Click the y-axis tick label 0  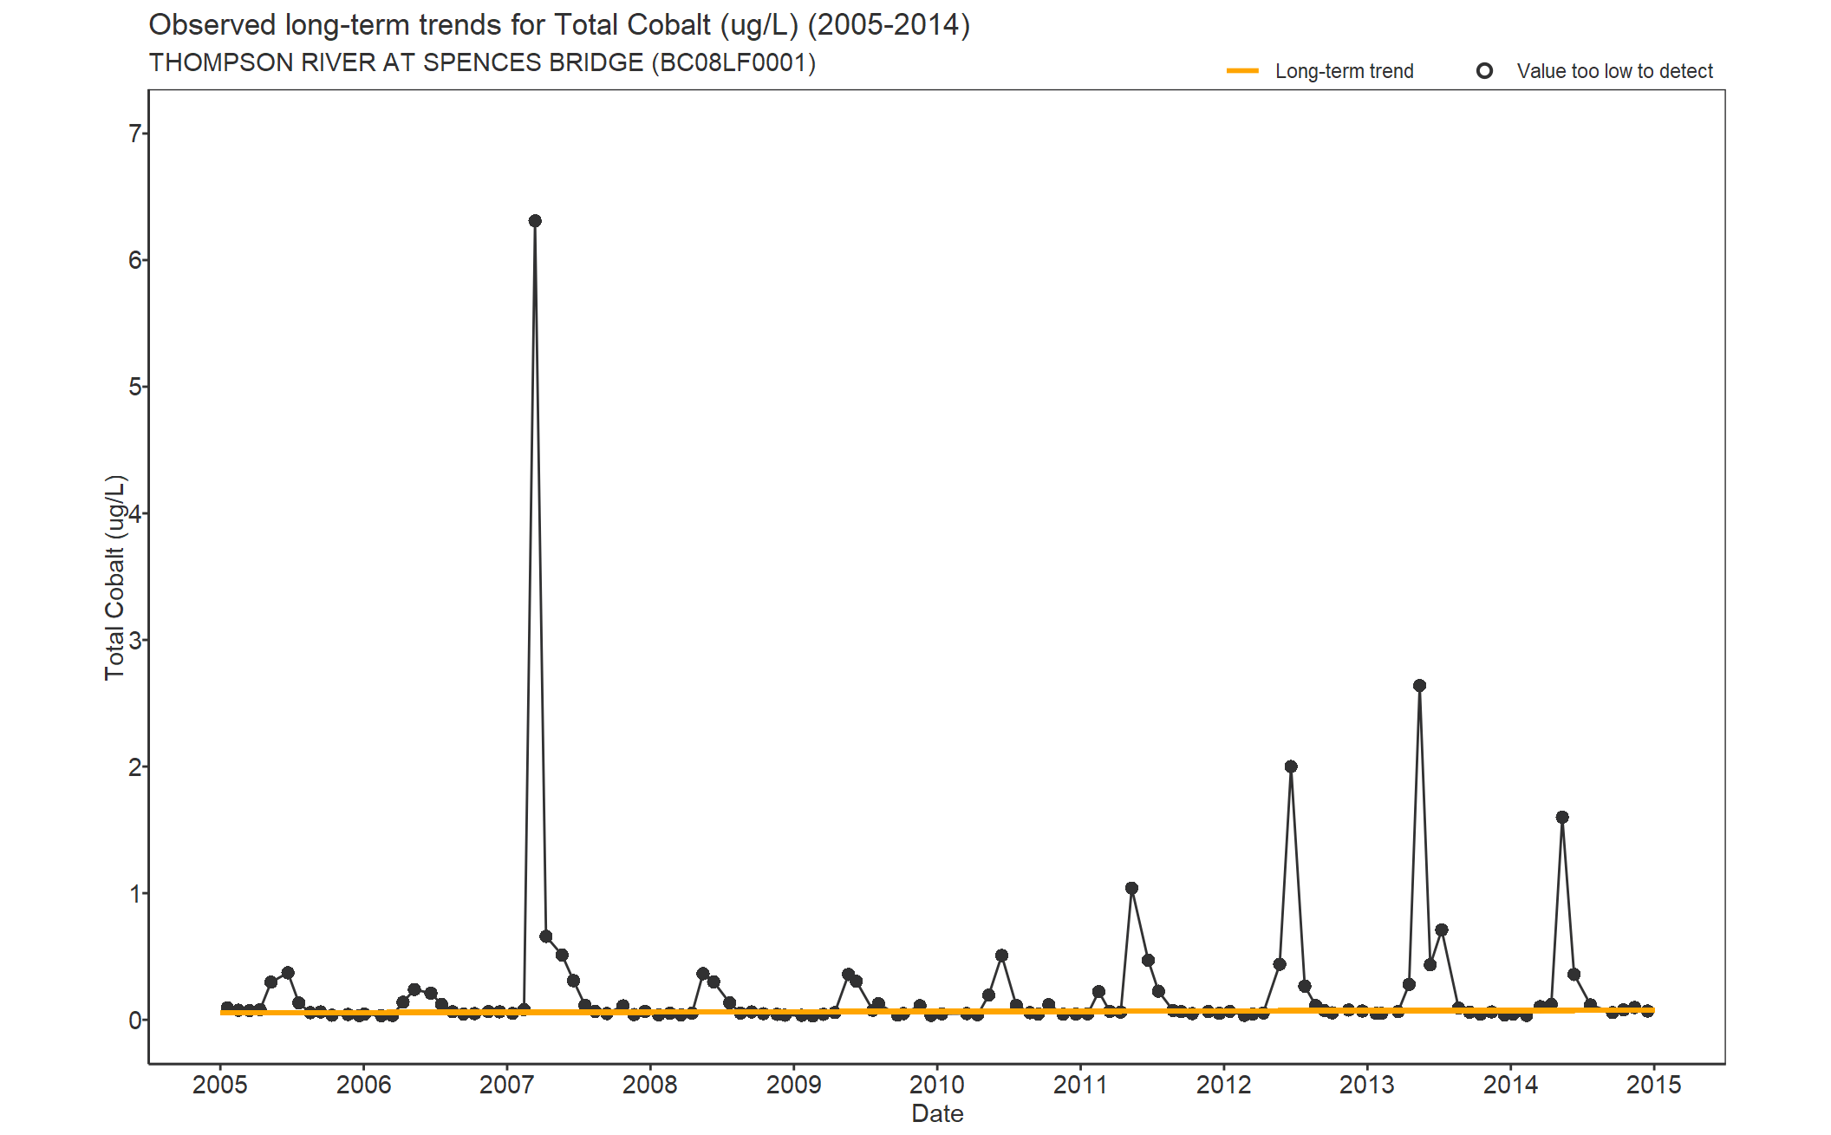point(134,1021)
